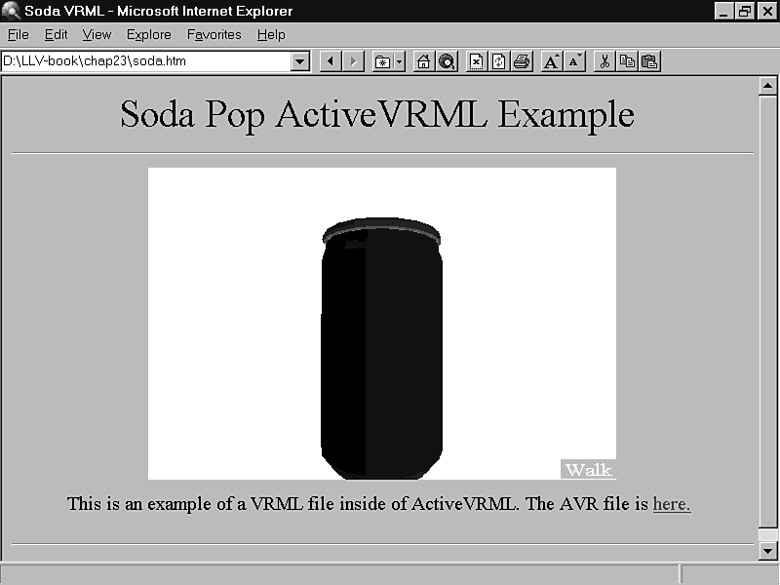
Task: Click the Paste clipboard icon
Action: [x=649, y=61]
